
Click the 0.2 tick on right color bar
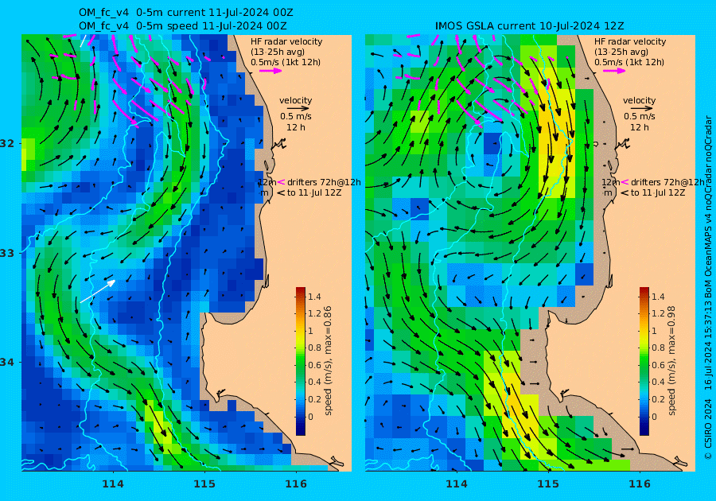[658, 399]
